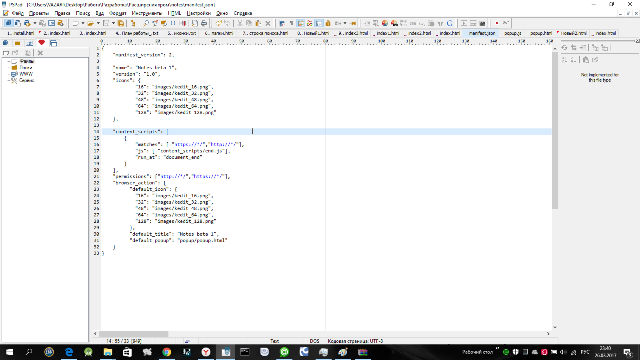
Task: Click the lock read-only icon
Action: (x=328, y=23)
